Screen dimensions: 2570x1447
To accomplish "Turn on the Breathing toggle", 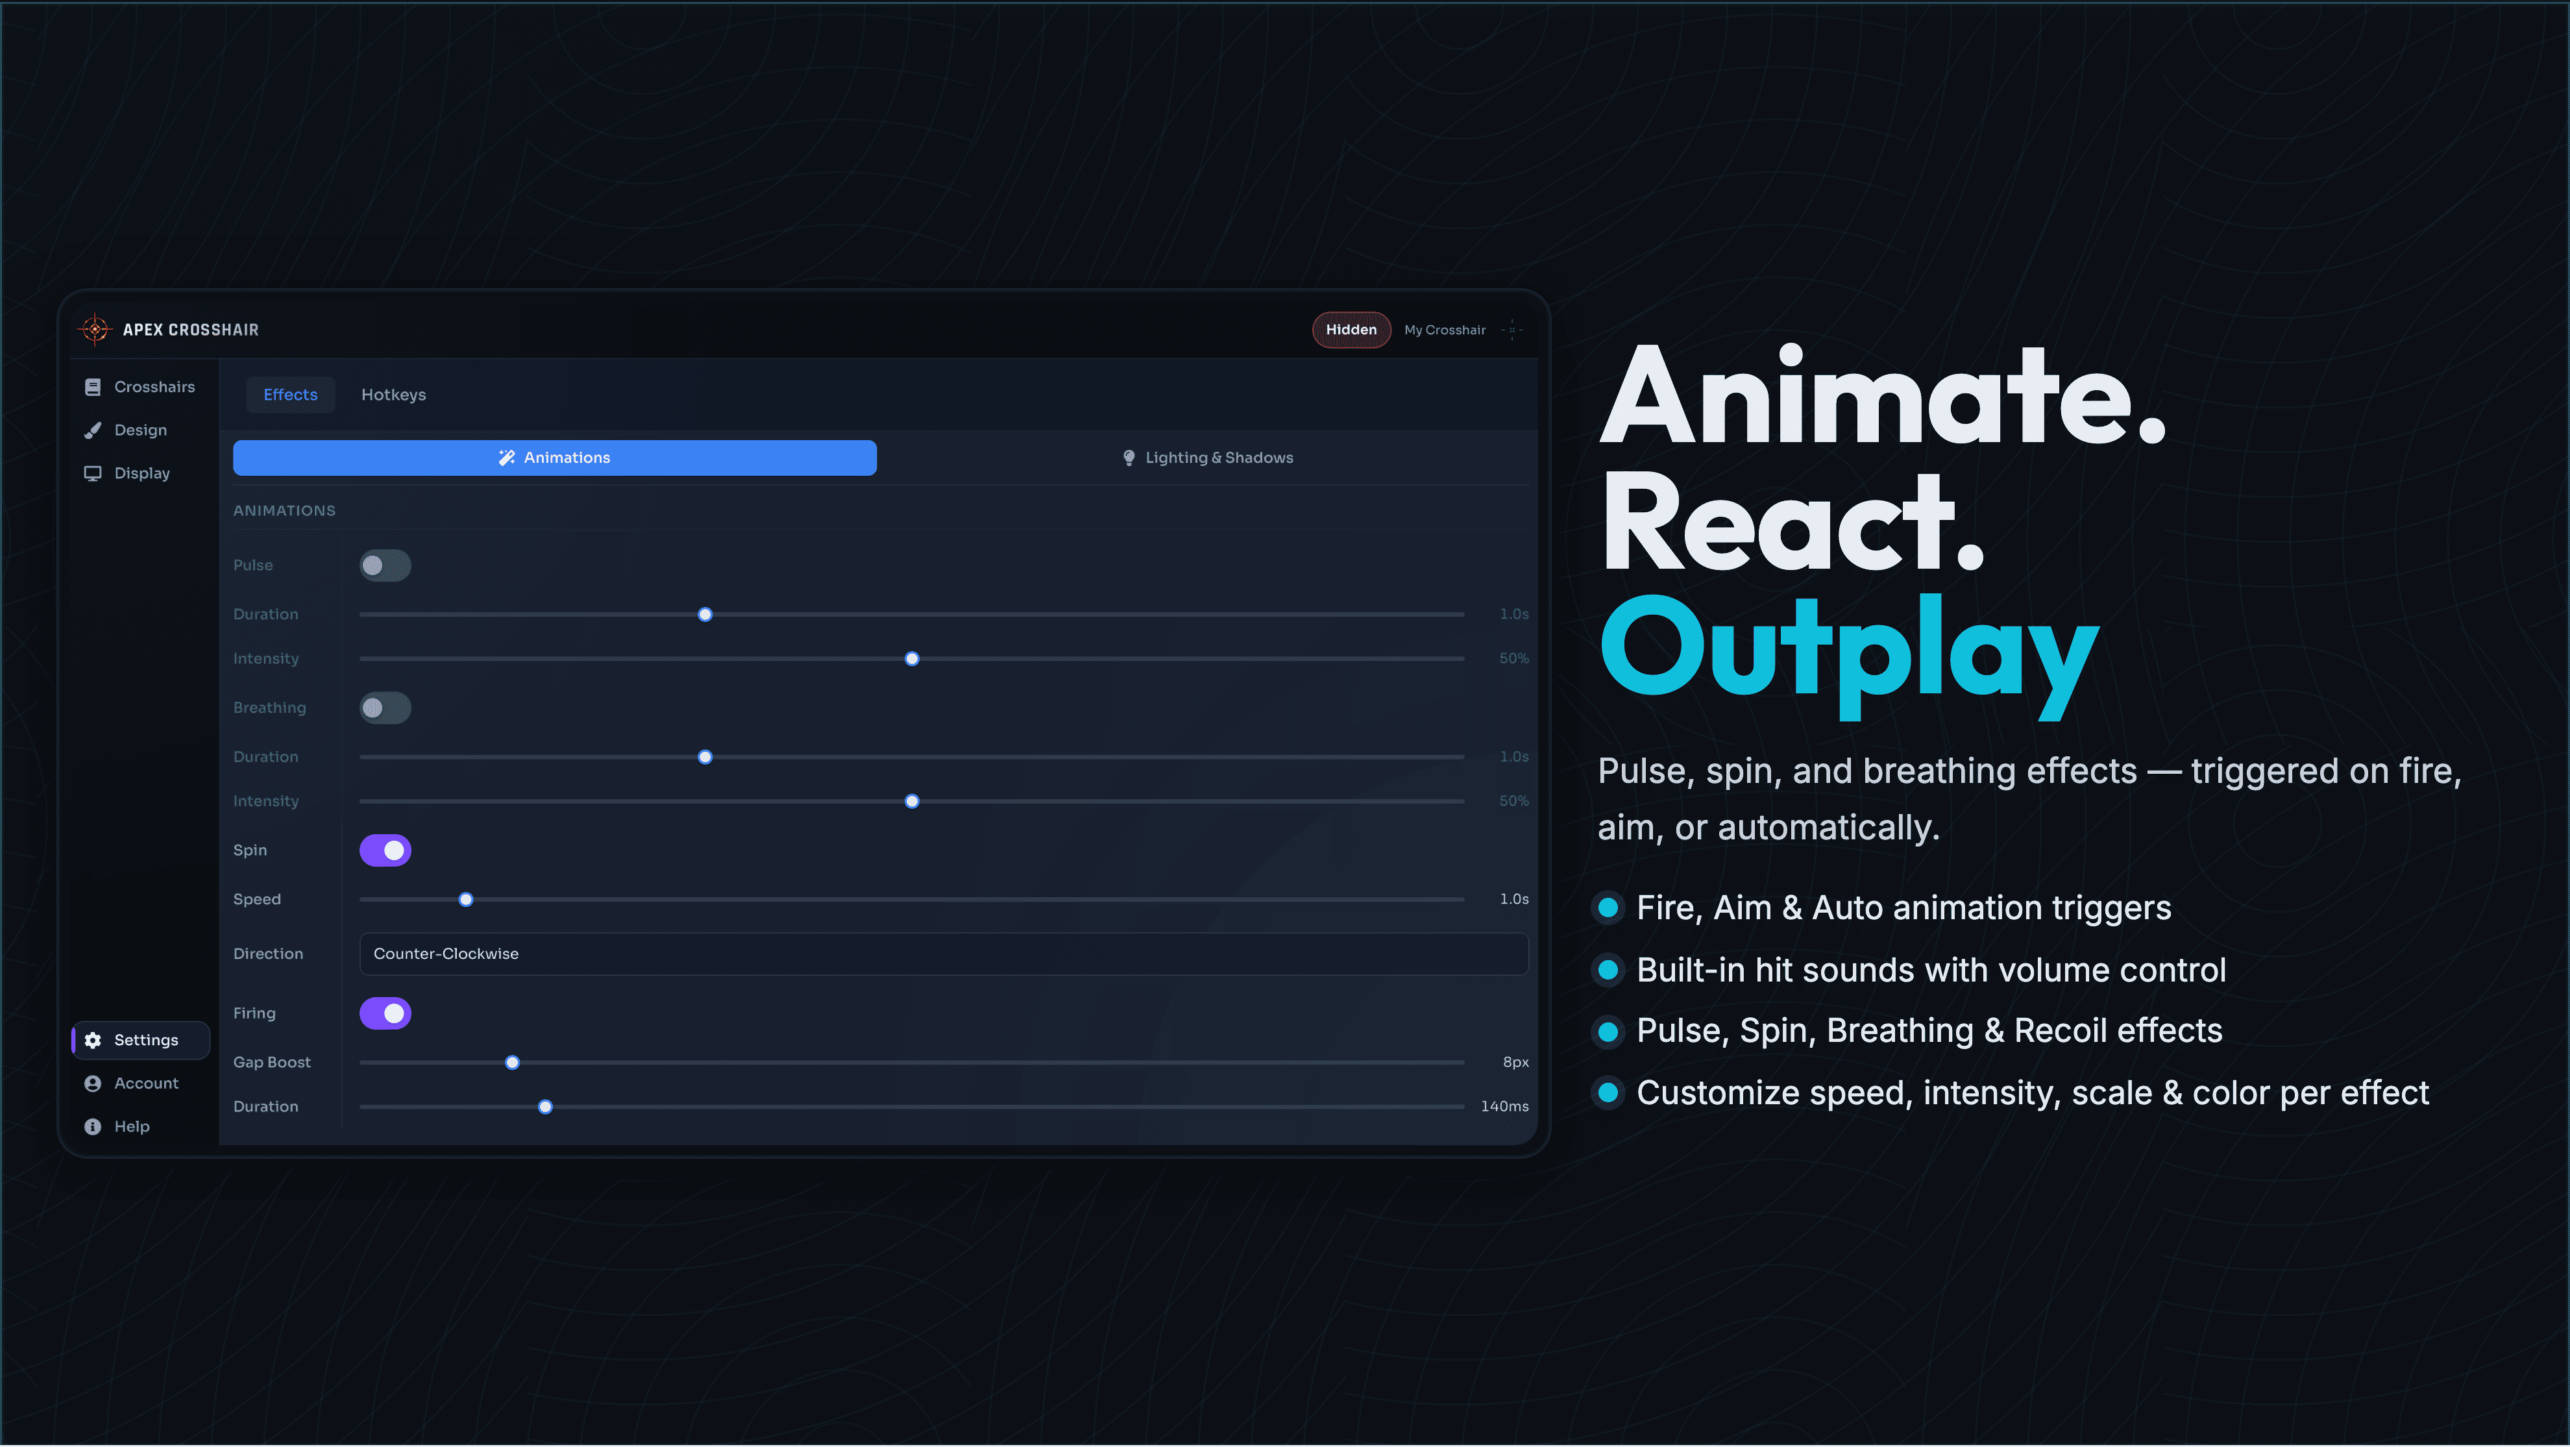I will 385,708.
